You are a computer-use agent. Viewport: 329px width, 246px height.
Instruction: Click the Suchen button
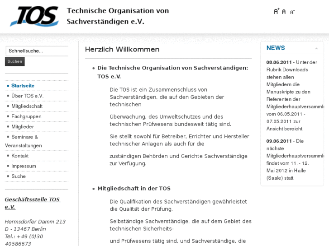tap(14, 61)
